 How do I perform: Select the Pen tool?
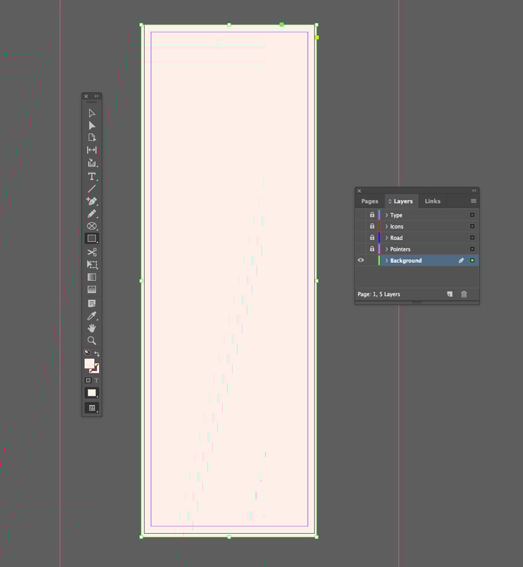tap(91, 201)
